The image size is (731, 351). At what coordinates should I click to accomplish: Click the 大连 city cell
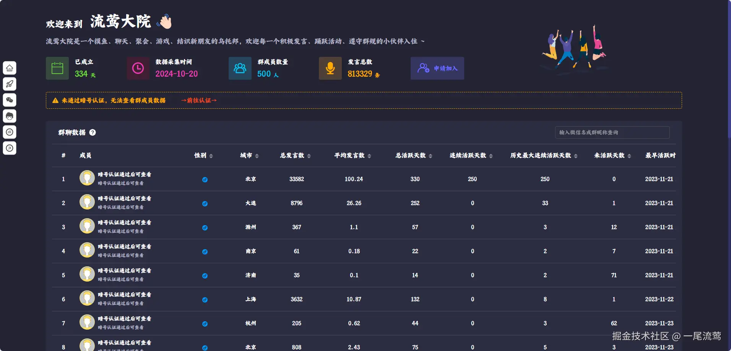(251, 203)
